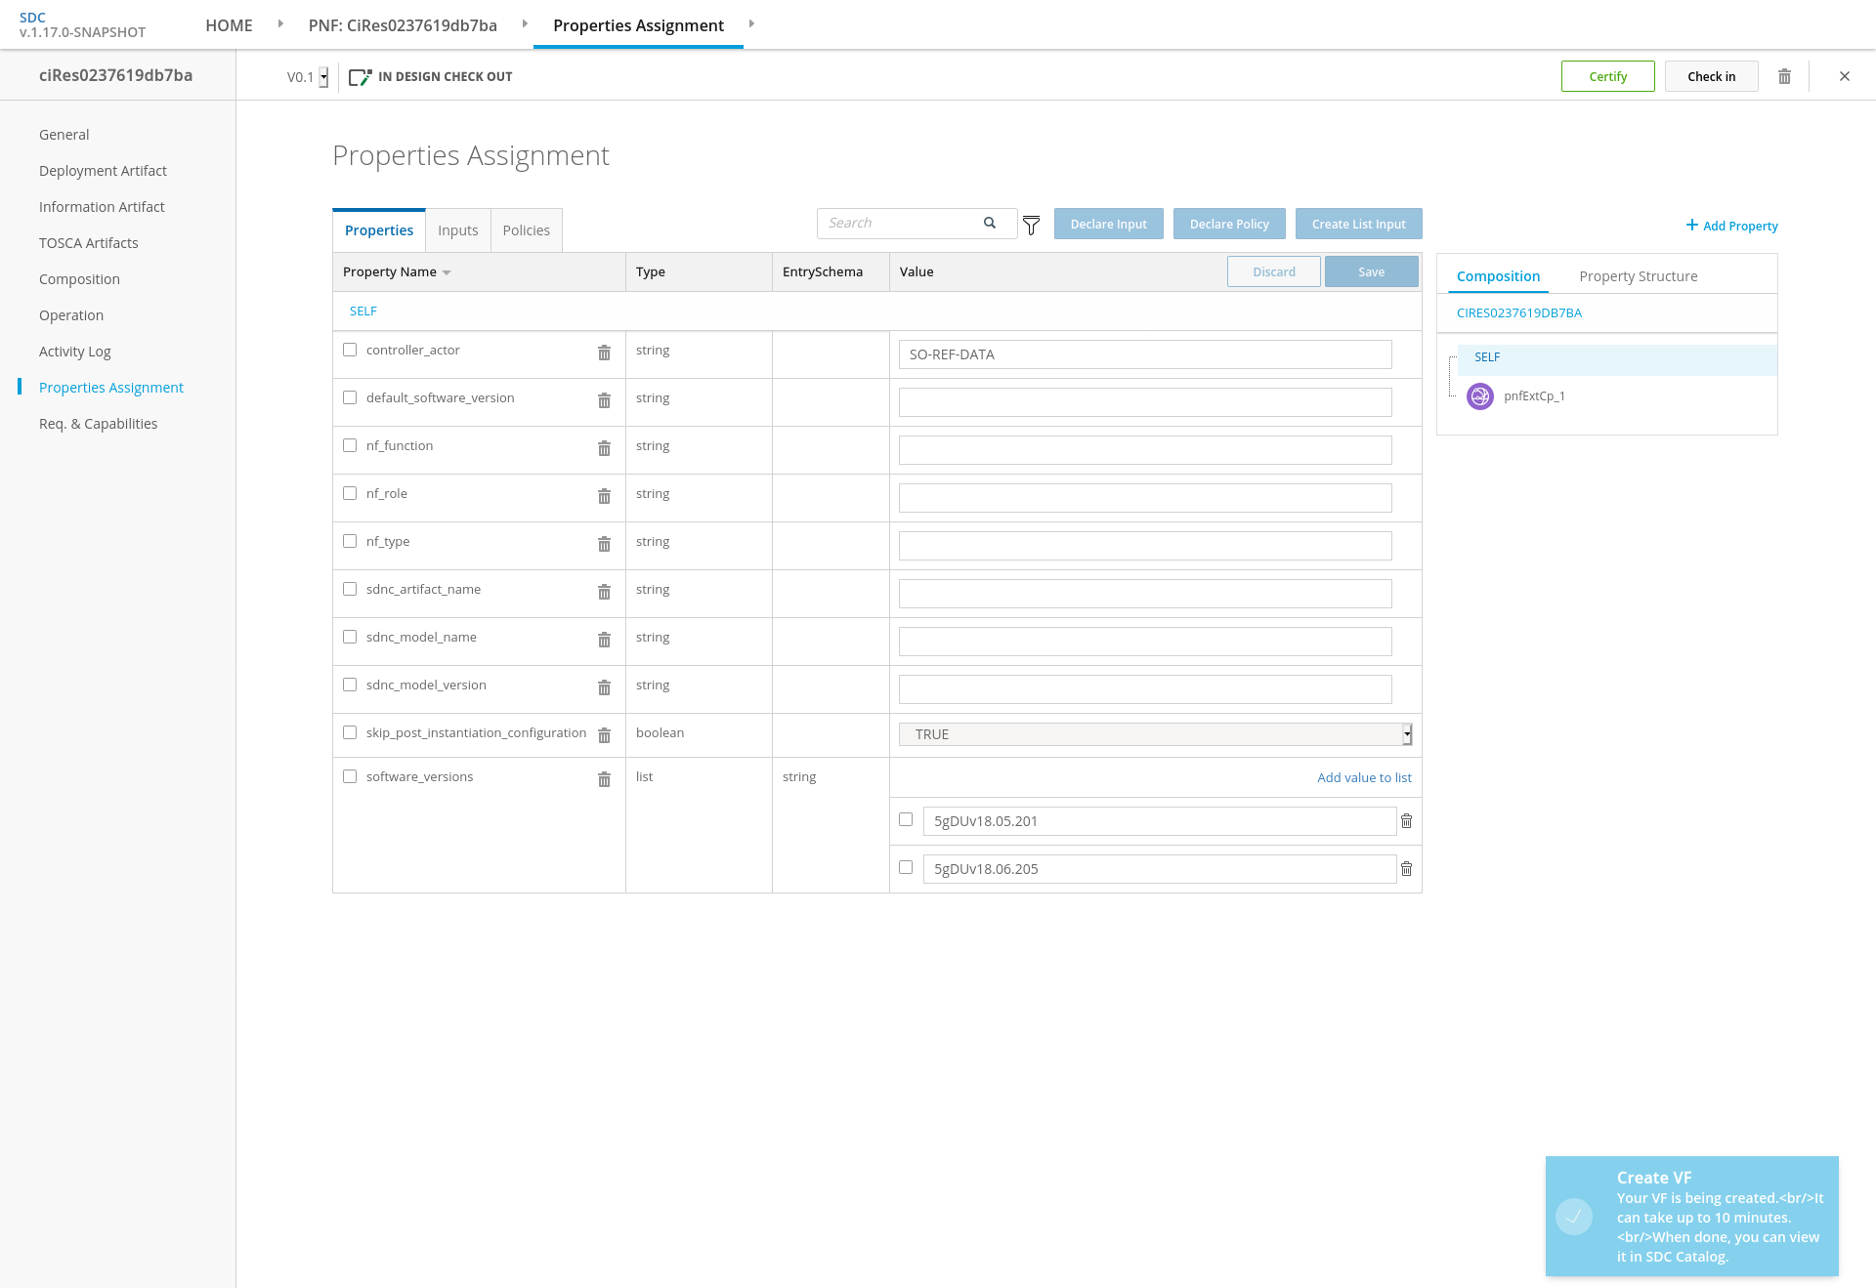The width and height of the screenshot is (1876, 1288).
Task: Open Deployment Artifact in the sidebar
Action: [103, 171]
